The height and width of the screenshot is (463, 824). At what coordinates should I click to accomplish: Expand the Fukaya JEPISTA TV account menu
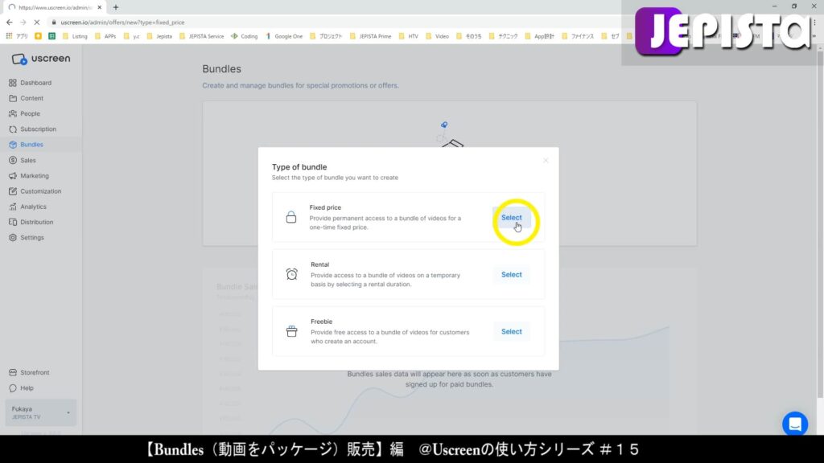(40, 412)
